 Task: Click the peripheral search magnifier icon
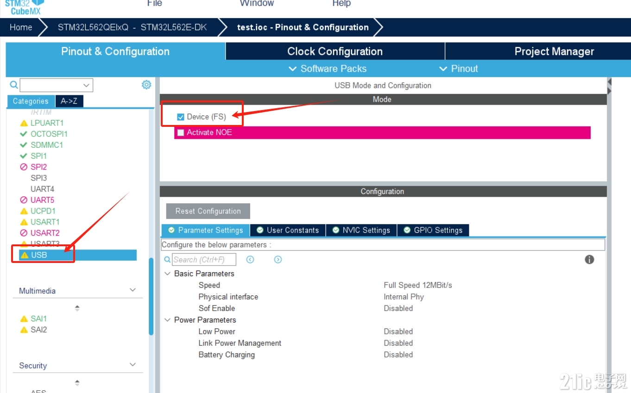point(14,85)
